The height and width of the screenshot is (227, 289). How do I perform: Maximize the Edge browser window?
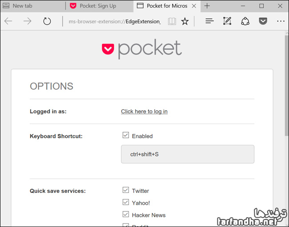(261, 6)
